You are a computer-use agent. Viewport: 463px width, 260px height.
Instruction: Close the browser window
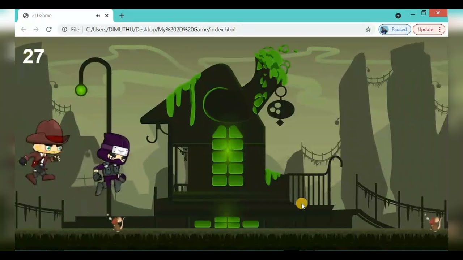pyautogui.click(x=438, y=13)
